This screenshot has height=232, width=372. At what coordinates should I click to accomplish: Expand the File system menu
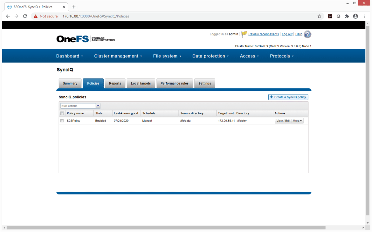(x=167, y=56)
